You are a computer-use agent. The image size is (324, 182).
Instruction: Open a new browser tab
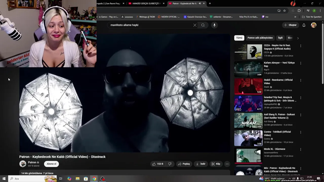coord(210,4)
